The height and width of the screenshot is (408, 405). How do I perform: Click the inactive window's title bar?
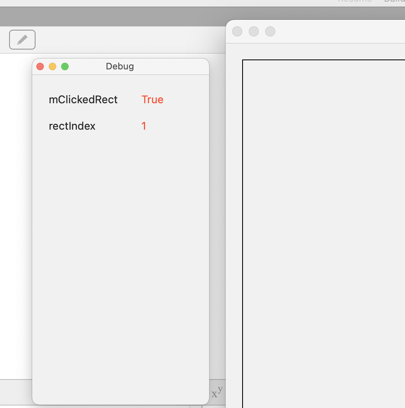click(x=339, y=31)
